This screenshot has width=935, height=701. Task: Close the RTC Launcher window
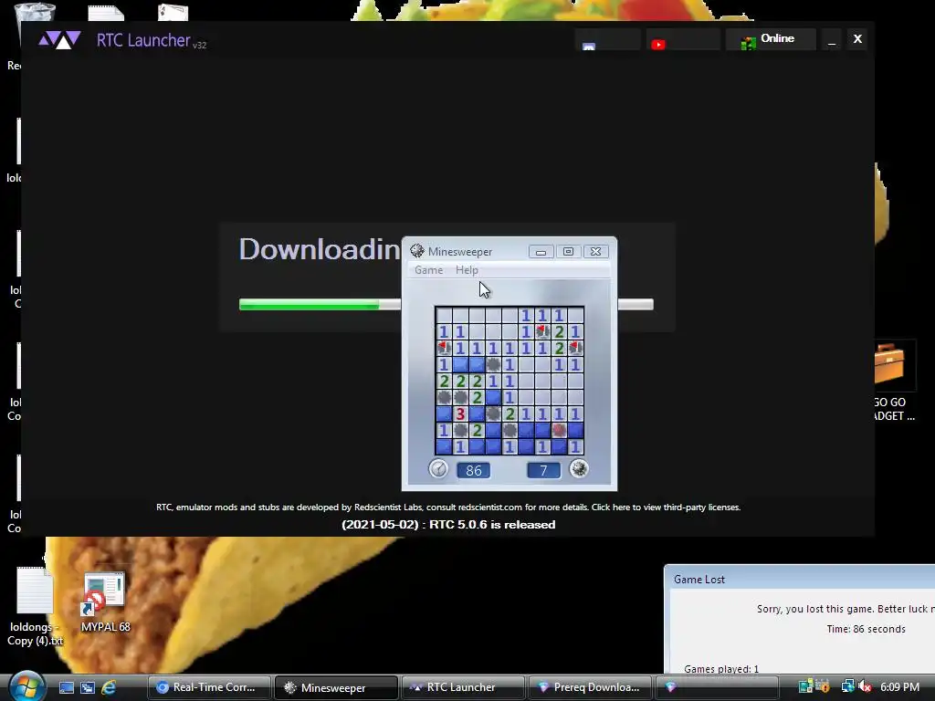pyautogui.click(x=857, y=39)
